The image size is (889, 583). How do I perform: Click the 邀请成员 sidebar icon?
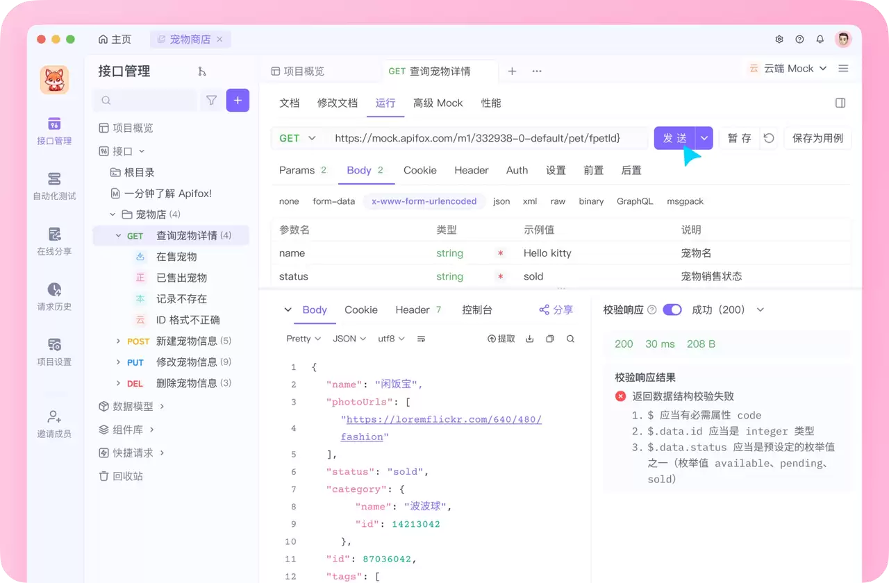coord(54,423)
